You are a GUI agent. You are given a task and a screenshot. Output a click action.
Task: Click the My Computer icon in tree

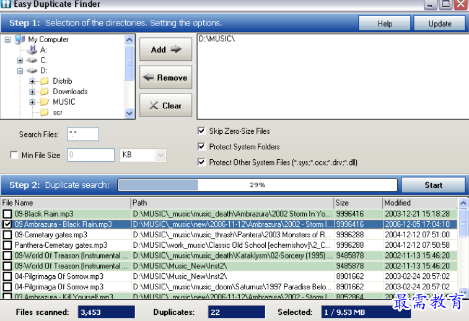click(x=20, y=39)
